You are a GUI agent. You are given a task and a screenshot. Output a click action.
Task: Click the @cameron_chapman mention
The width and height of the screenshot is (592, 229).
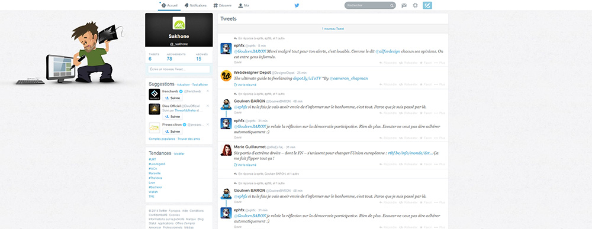349,78
